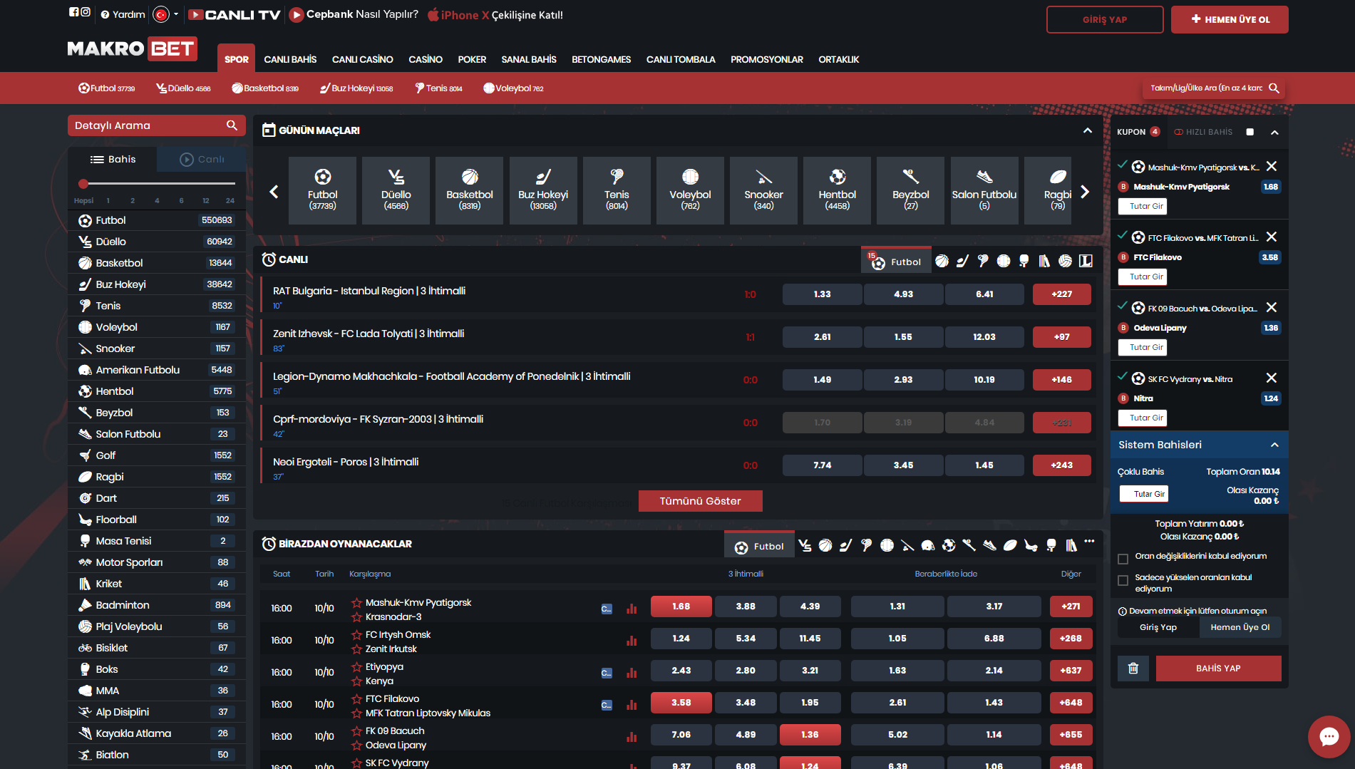Open live chat bubble icon
This screenshot has height=769, width=1355.
tap(1329, 736)
